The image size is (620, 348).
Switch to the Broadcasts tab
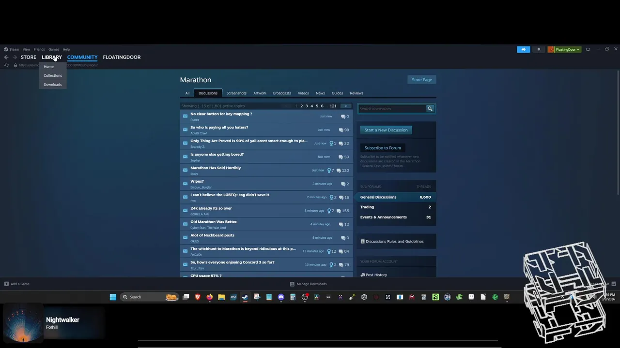click(x=282, y=93)
